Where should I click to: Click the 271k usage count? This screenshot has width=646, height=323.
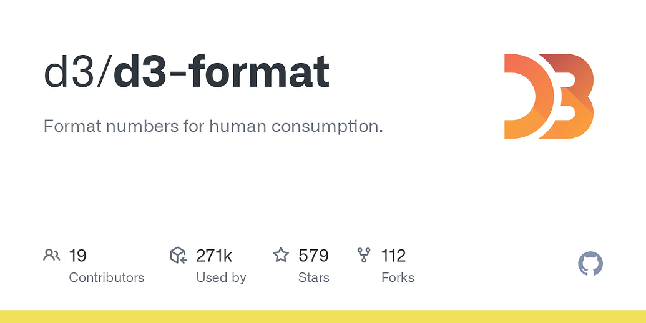click(x=214, y=256)
